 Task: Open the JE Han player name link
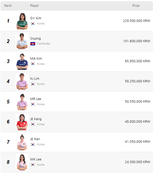(35, 139)
